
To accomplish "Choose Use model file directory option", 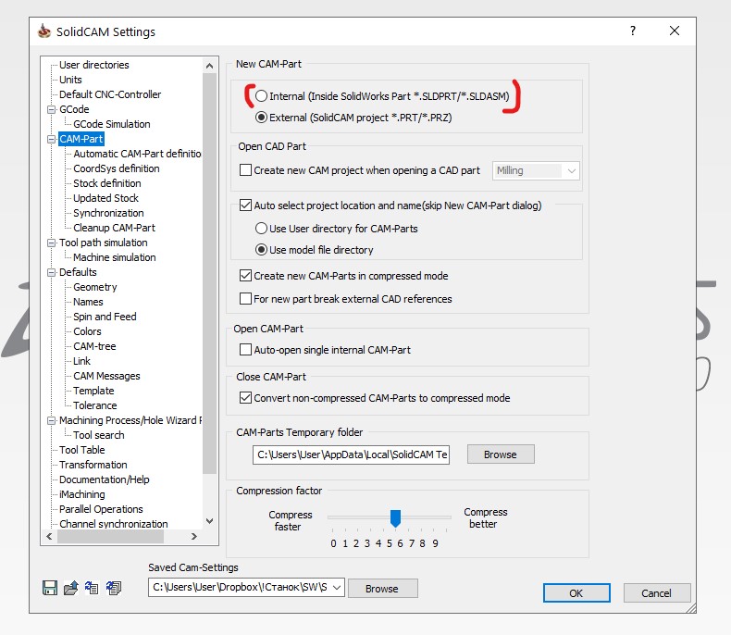I will [261, 250].
